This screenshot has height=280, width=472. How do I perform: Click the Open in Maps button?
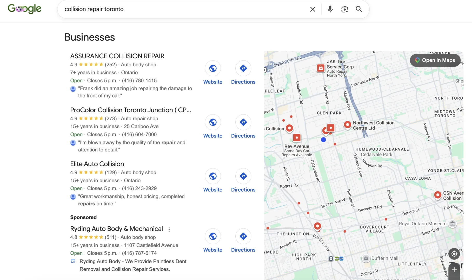tap(435, 60)
